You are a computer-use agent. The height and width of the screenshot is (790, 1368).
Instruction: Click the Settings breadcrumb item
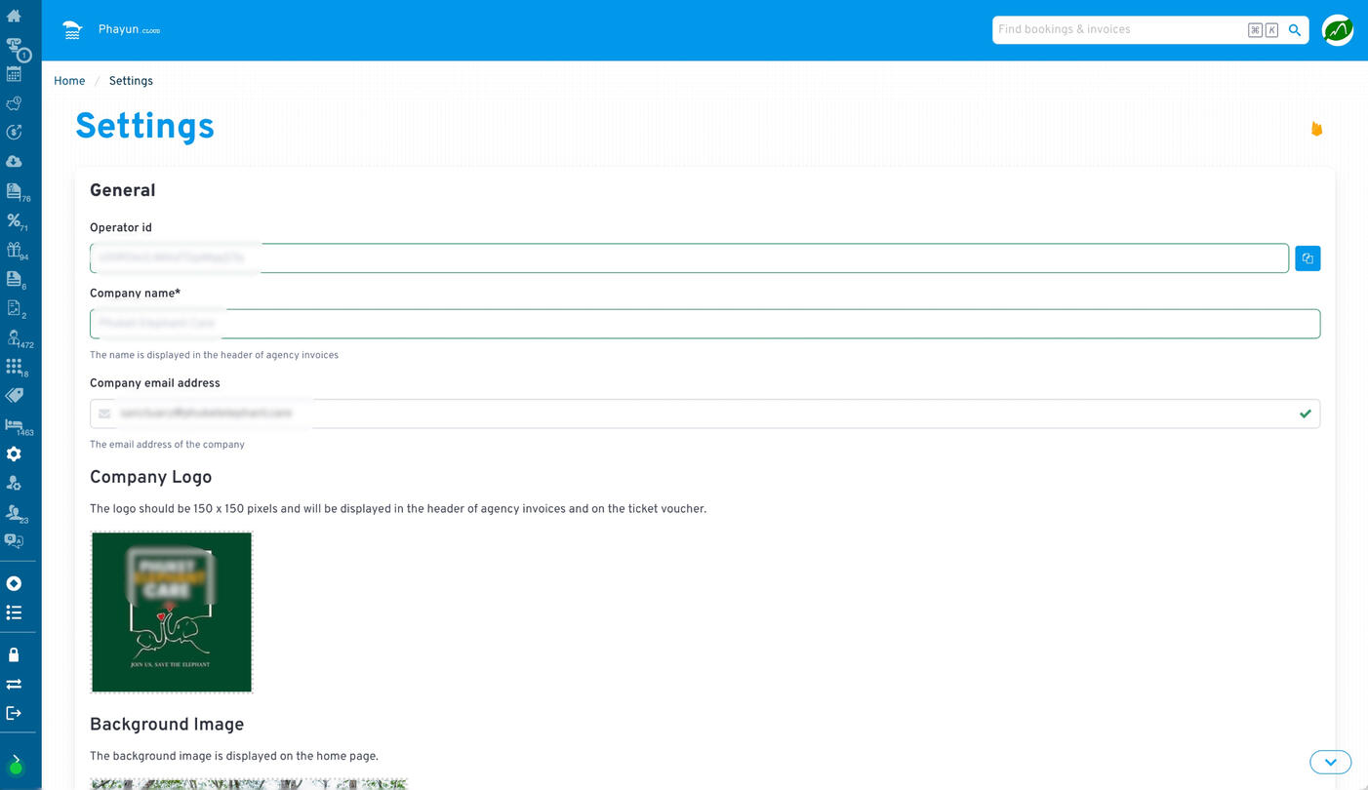pos(131,81)
